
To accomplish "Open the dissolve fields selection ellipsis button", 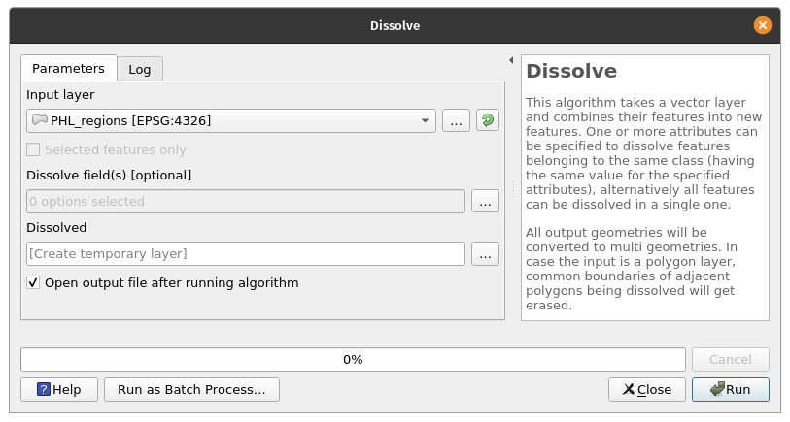I will point(485,201).
